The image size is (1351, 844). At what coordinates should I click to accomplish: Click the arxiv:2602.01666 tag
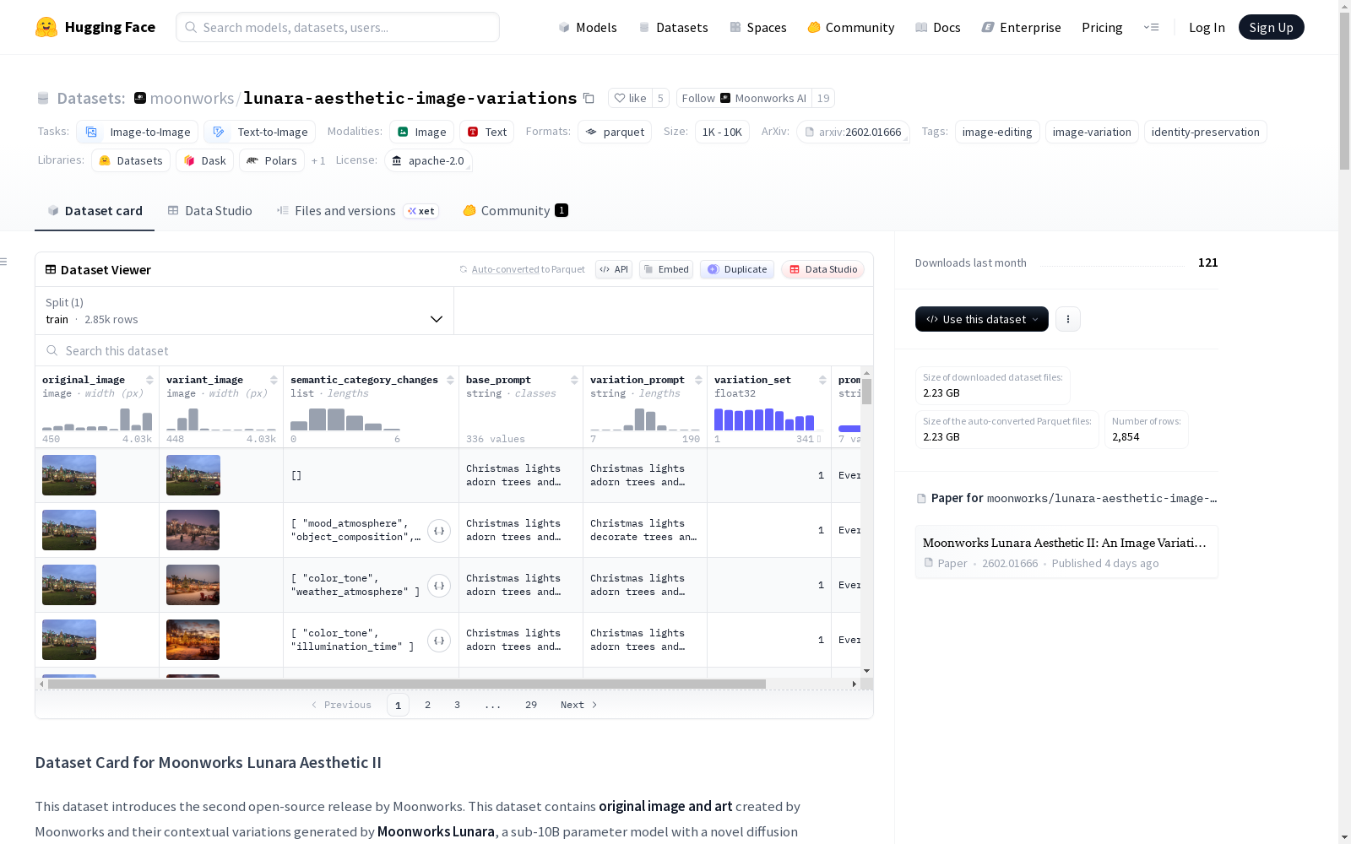(853, 132)
